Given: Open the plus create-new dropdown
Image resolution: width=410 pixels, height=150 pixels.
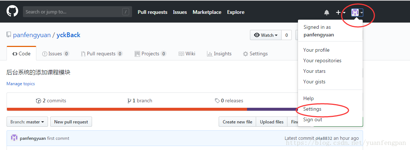Looking at the screenshot, I should click(x=341, y=12).
